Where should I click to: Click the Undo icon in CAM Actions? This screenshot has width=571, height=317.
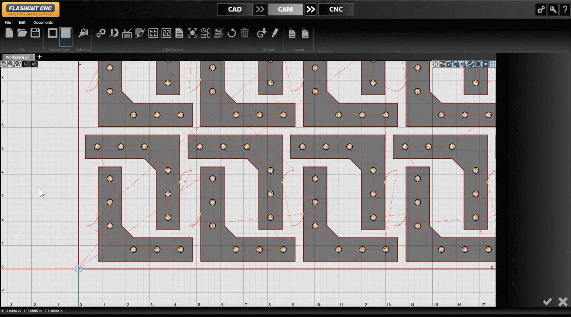click(x=232, y=33)
